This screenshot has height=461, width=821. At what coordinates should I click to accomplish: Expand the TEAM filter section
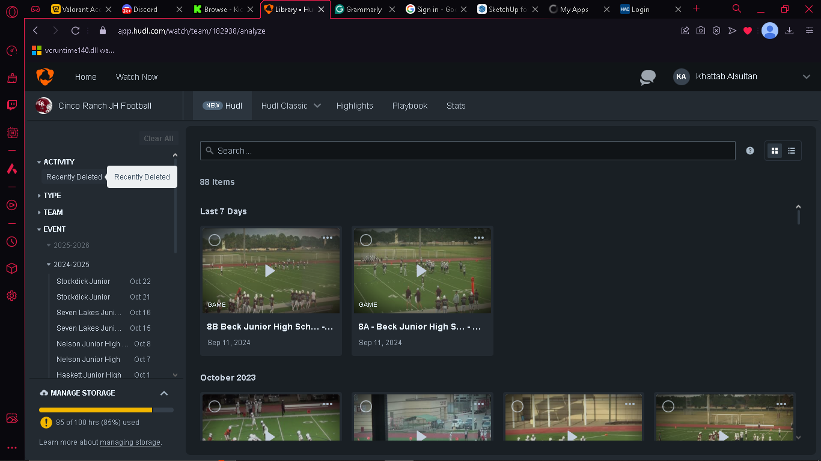pyautogui.click(x=50, y=212)
